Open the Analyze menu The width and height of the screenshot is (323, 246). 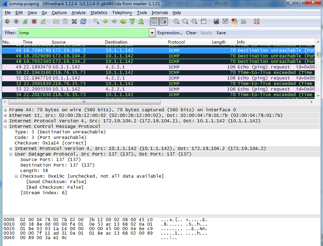tap(78, 13)
